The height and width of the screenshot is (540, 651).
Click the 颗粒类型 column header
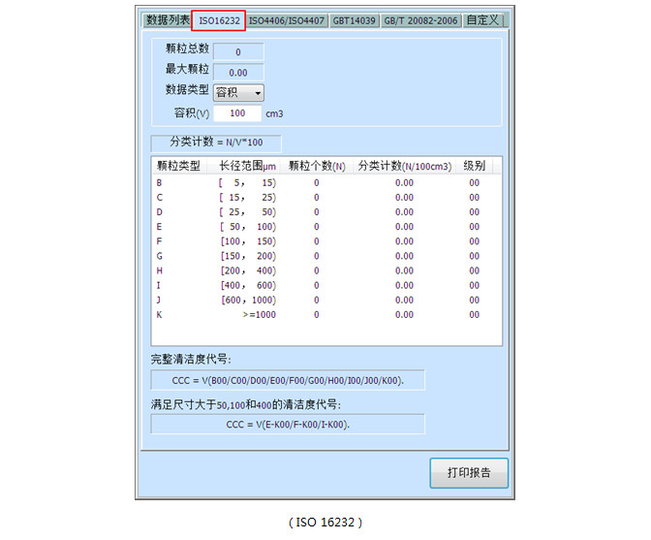(x=177, y=166)
